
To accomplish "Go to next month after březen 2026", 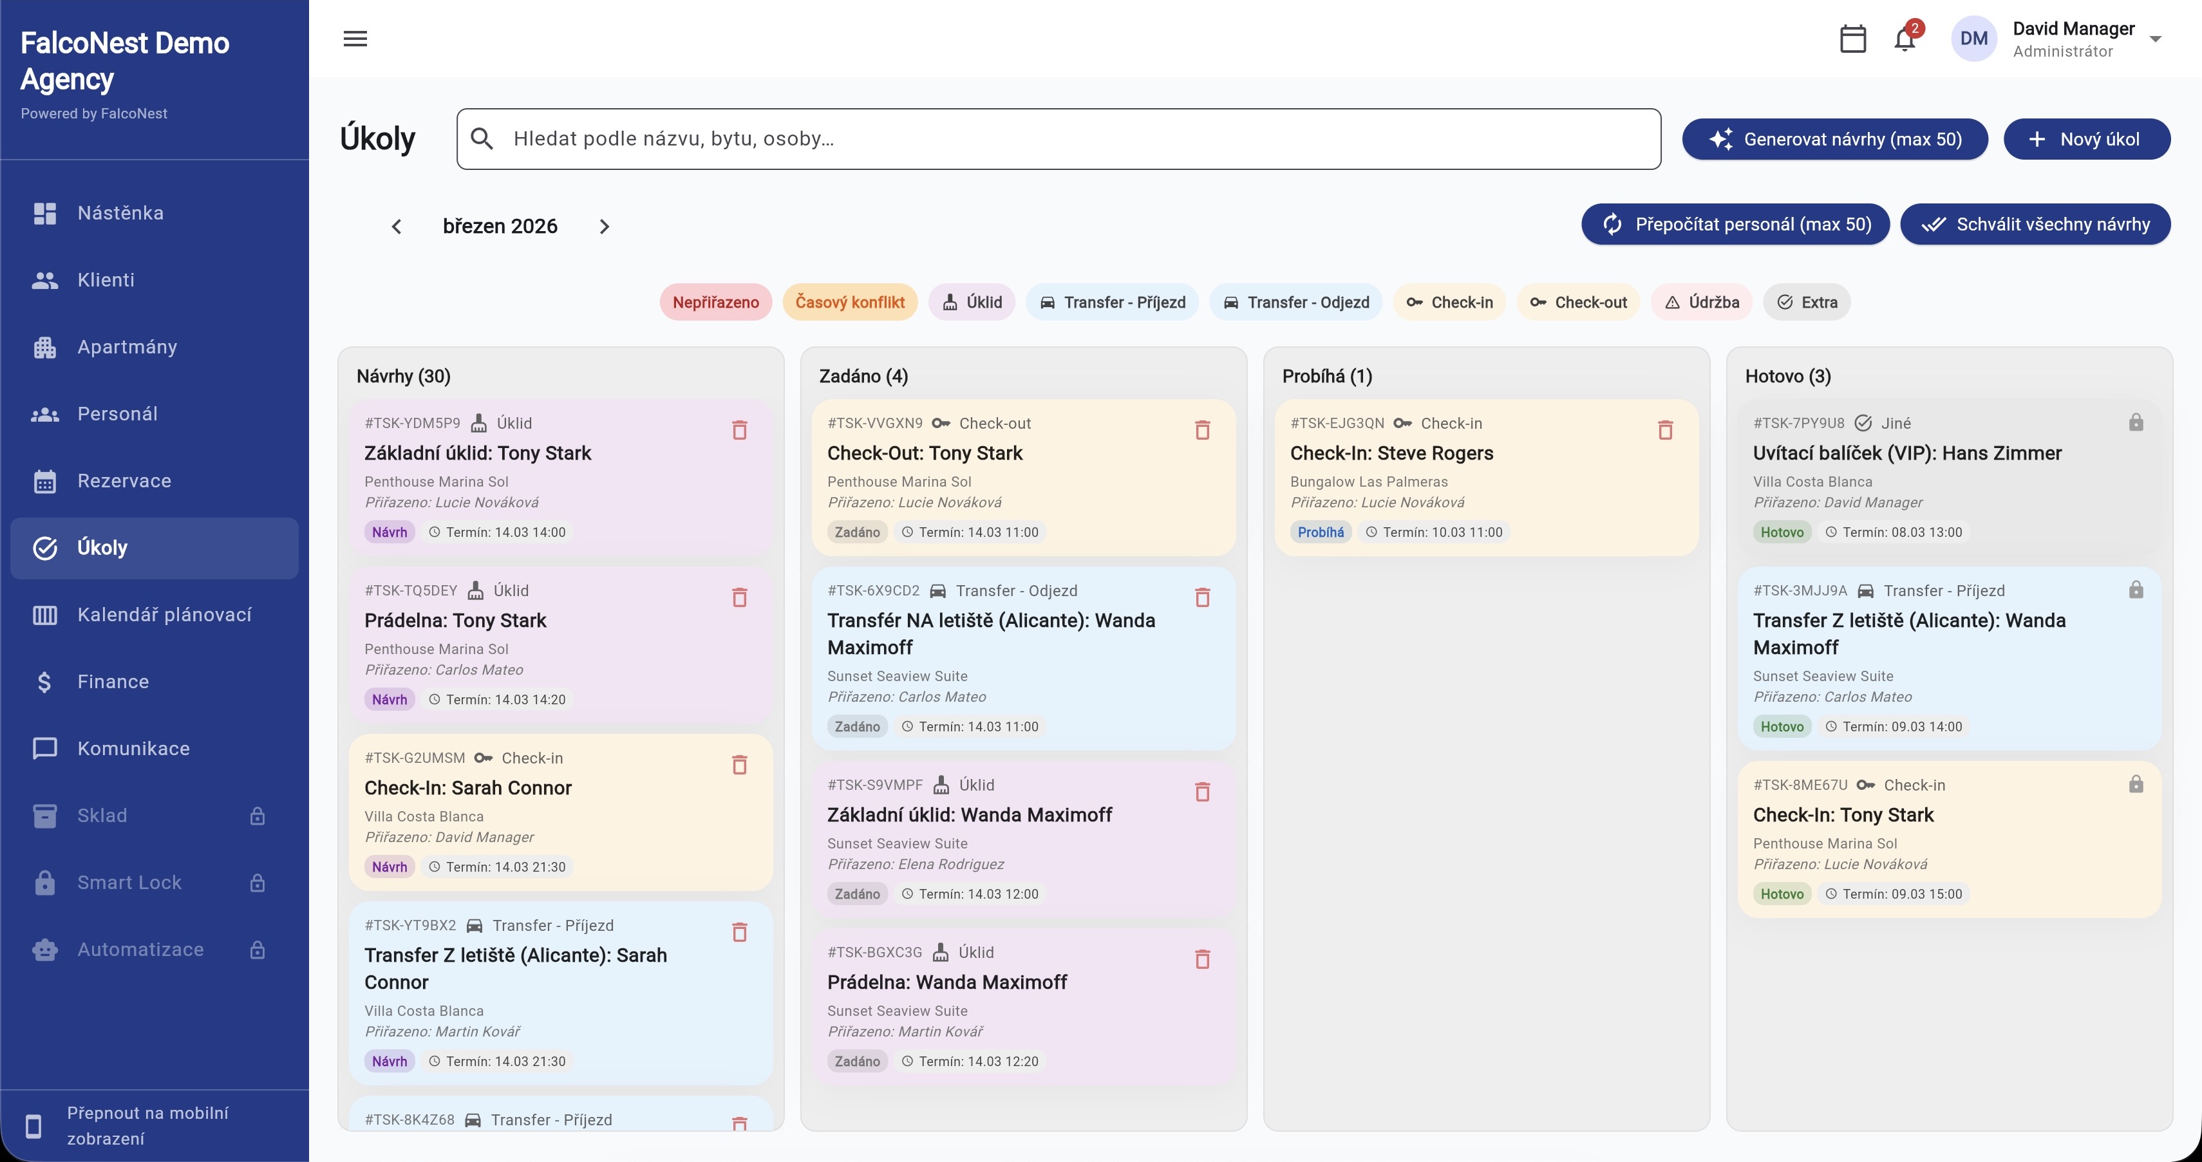I will 605,227.
